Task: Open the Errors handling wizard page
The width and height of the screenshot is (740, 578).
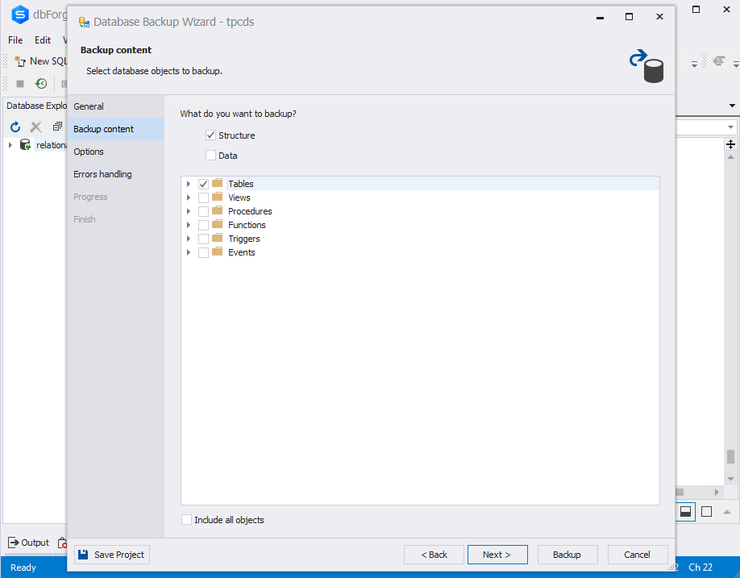Action: click(115, 174)
